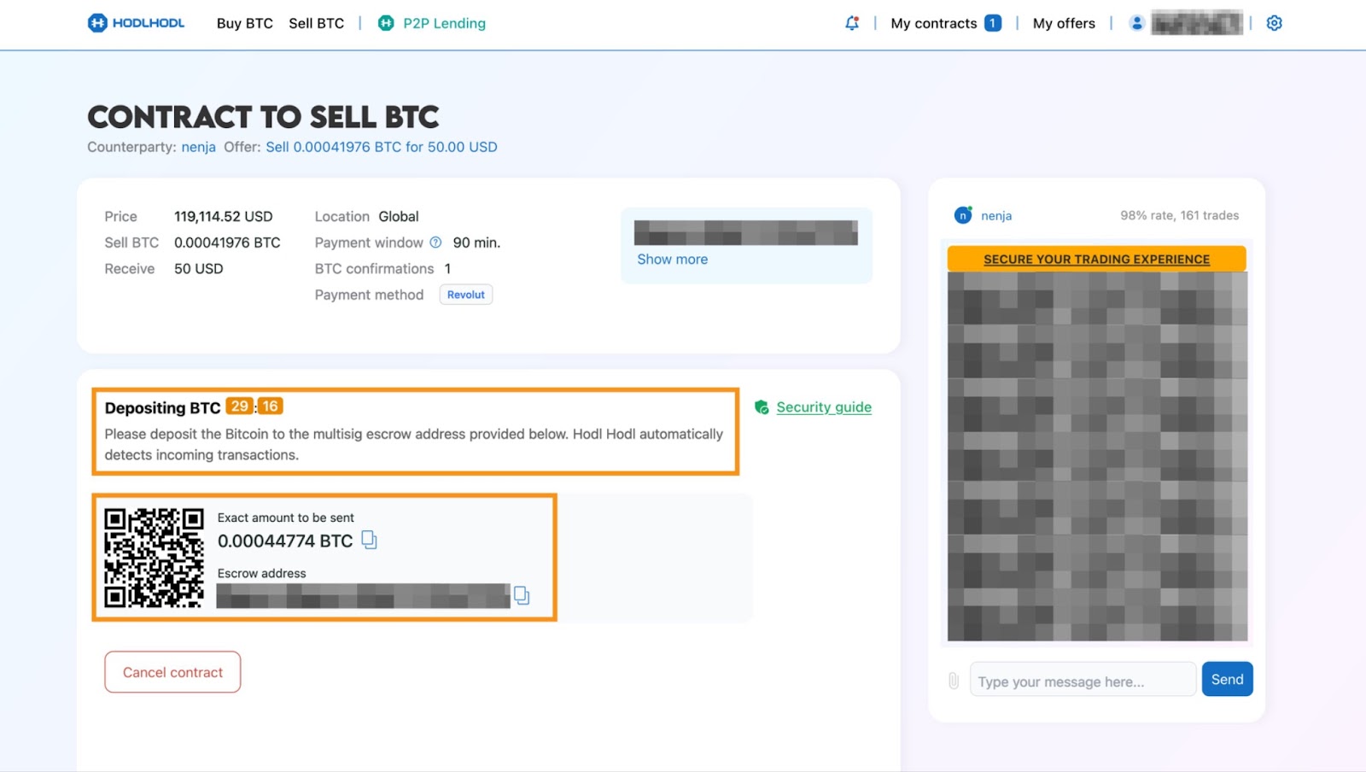1366x772 pixels.
Task: Open nenja name in chat header
Action: click(x=996, y=216)
